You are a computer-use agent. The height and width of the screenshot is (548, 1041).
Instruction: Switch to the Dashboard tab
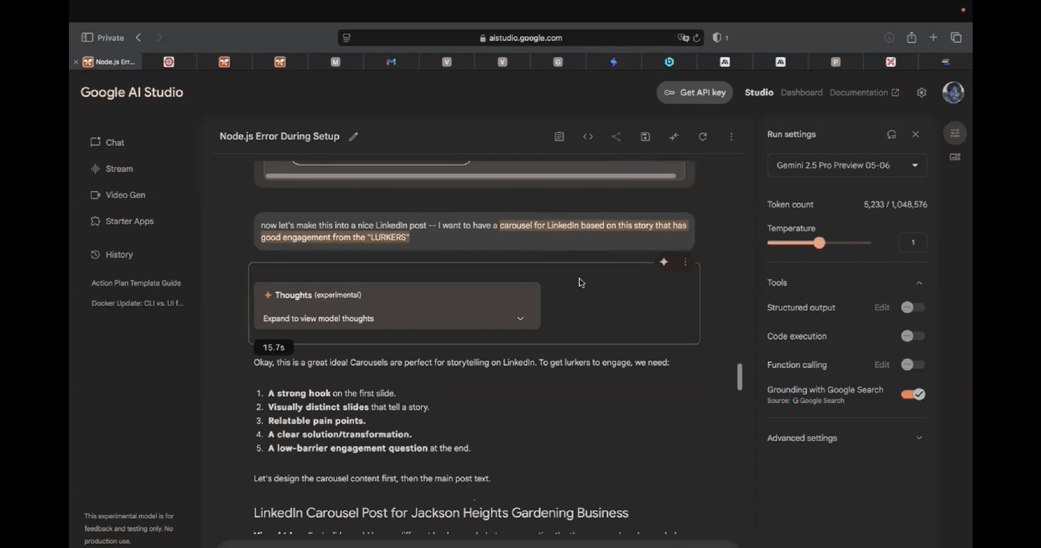[x=801, y=93]
